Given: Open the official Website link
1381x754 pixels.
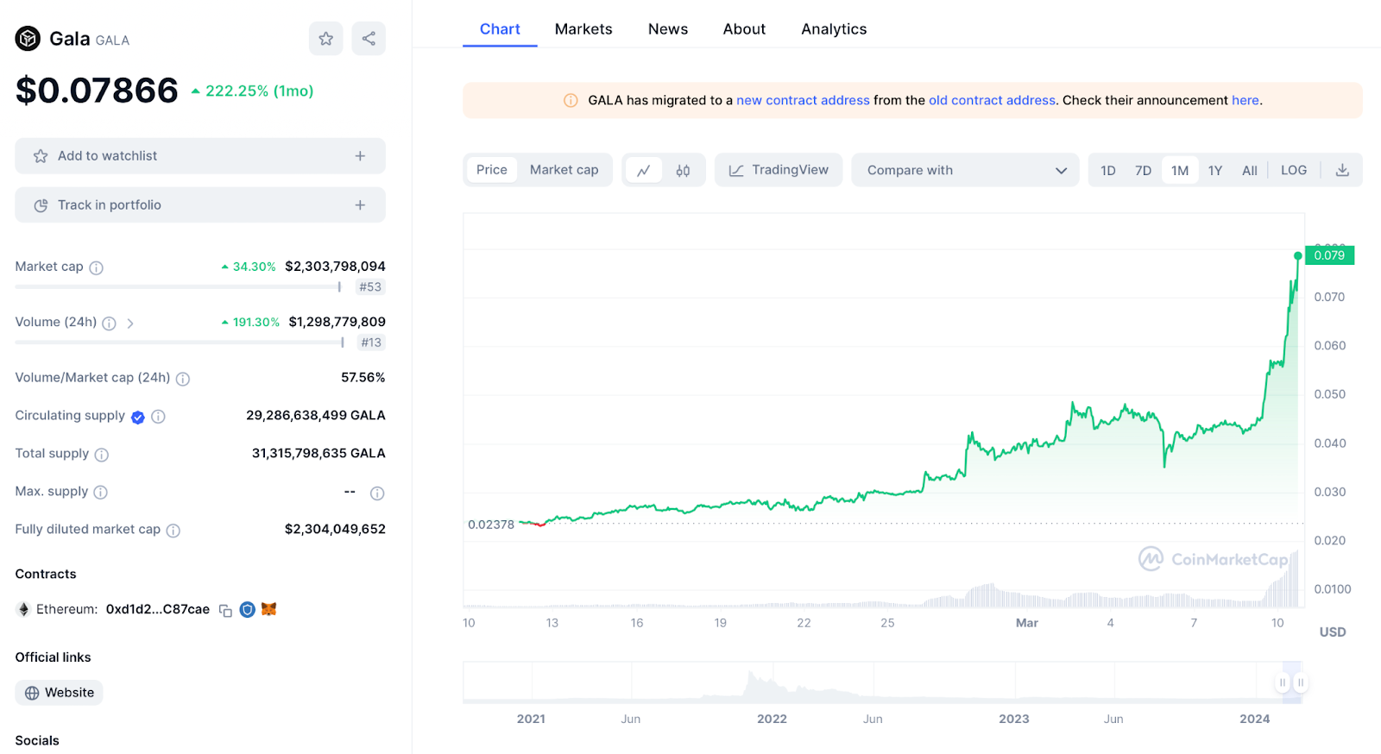Looking at the screenshot, I should (x=59, y=693).
